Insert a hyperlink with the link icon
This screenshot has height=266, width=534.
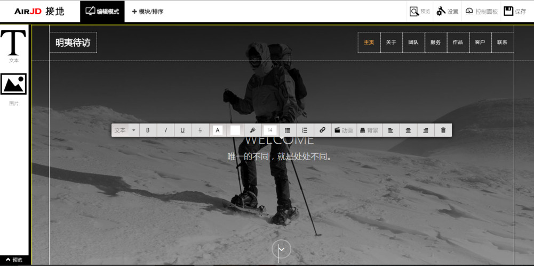pos(322,130)
